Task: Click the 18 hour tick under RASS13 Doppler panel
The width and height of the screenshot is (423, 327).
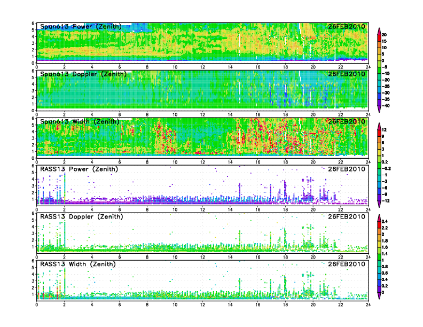Action: pyautogui.click(x=285, y=257)
